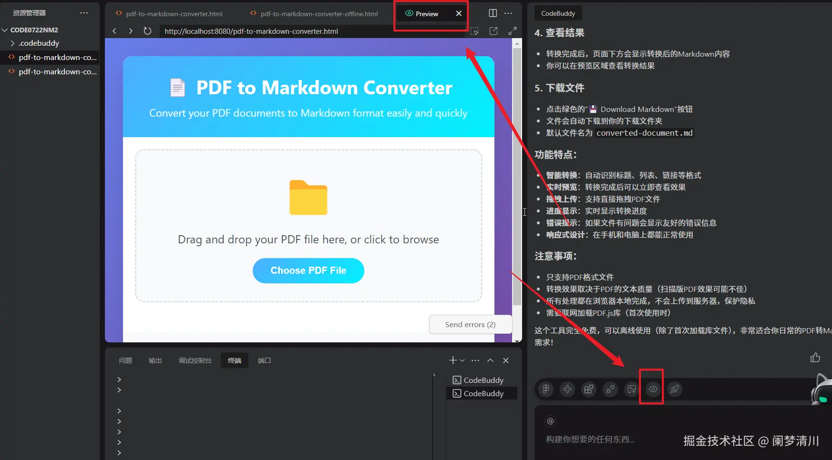832x460 pixels.
Task: Reload the preview page
Action: [147, 31]
